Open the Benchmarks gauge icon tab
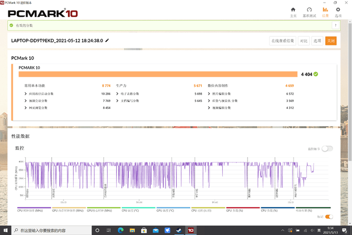Screen dimensions: 352x235 pyautogui.click(x=309, y=9)
